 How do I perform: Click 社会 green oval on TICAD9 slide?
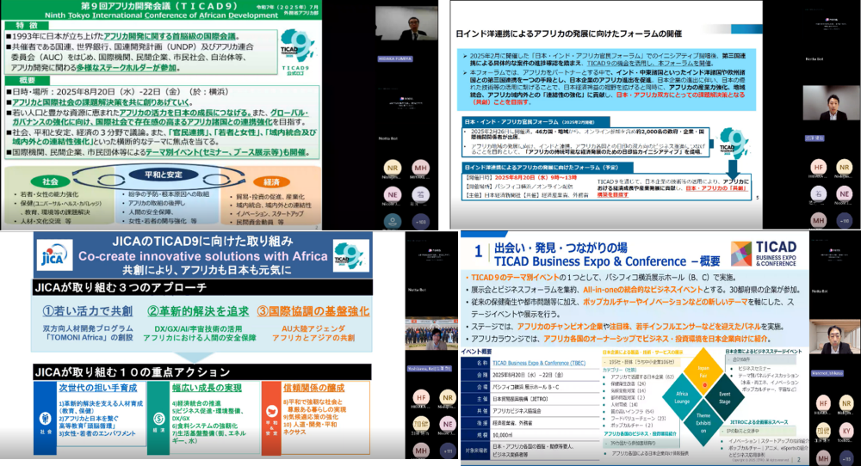(x=50, y=181)
